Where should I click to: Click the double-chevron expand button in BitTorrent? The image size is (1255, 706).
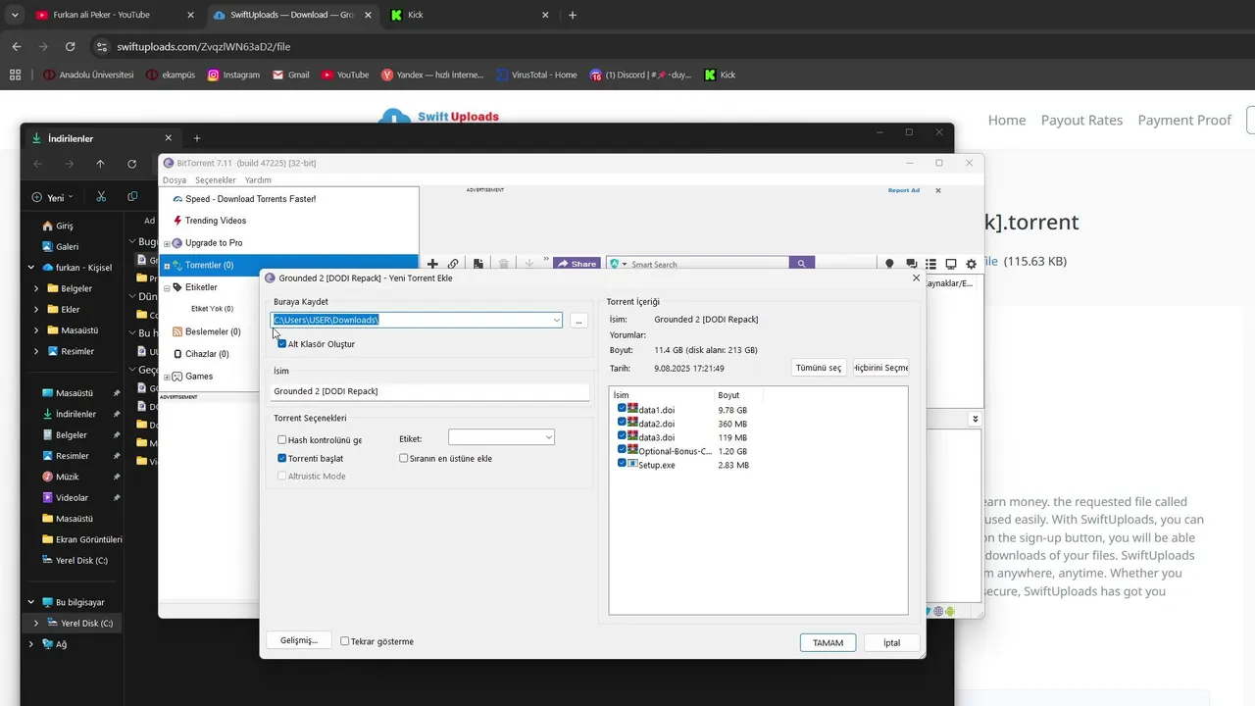(975, 419)
